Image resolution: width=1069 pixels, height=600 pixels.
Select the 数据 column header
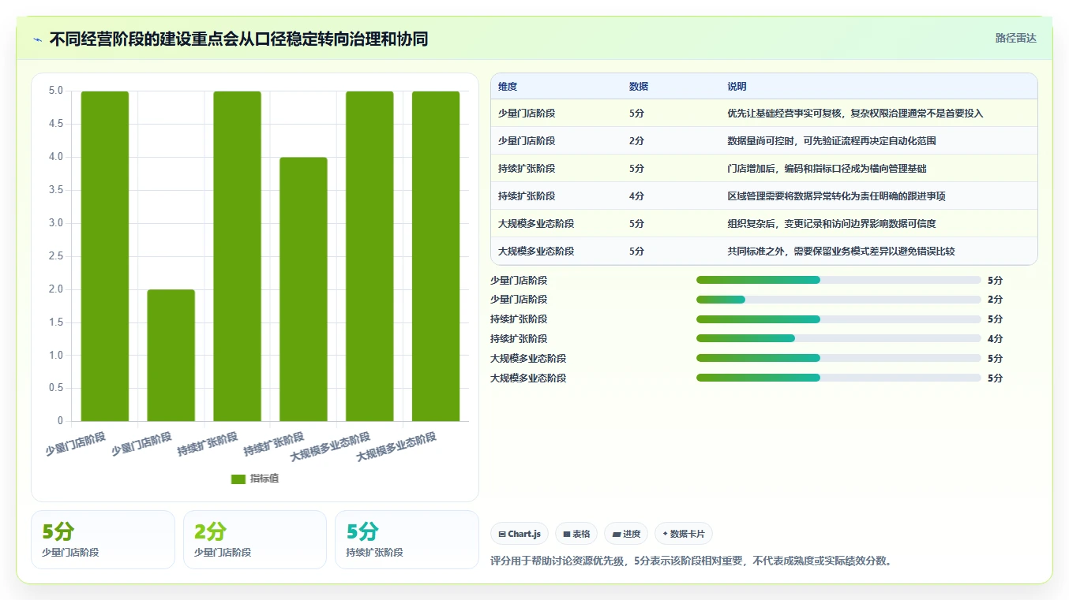pos(639,87)
